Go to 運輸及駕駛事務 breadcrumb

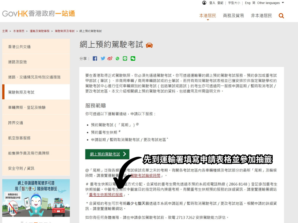pyautogui.click(x=40, y=31)
